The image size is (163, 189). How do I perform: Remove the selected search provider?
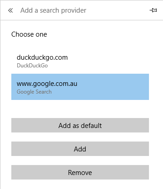coord(80,172)
